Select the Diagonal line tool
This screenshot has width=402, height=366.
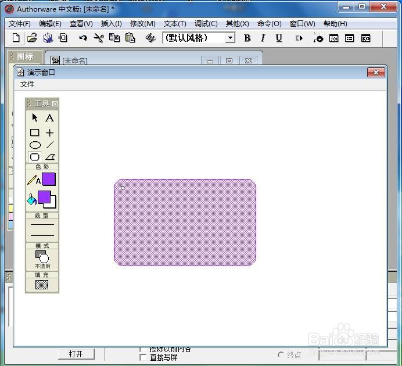click(x=50, y=145)
